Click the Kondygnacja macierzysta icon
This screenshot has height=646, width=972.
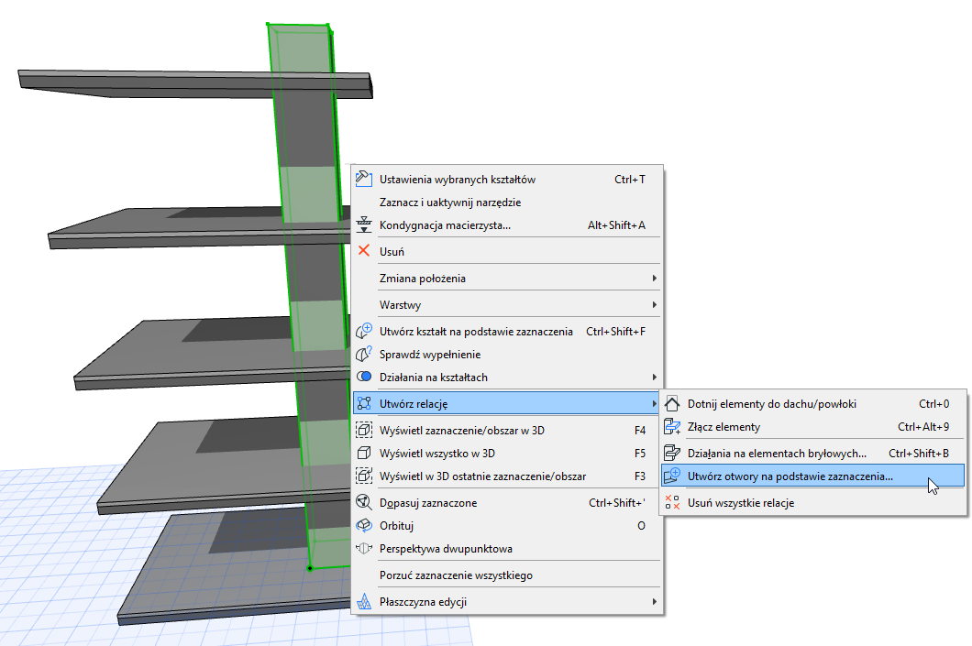coord(364,224)
